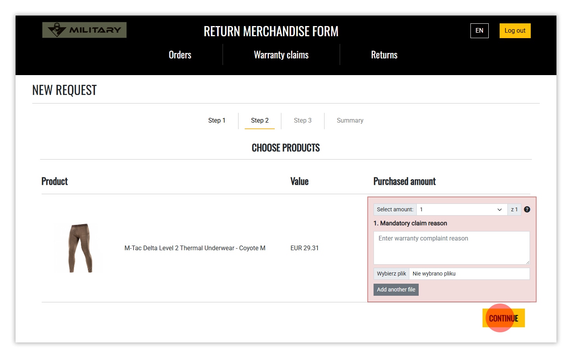Click the Military logo in the header

point(84,30)
